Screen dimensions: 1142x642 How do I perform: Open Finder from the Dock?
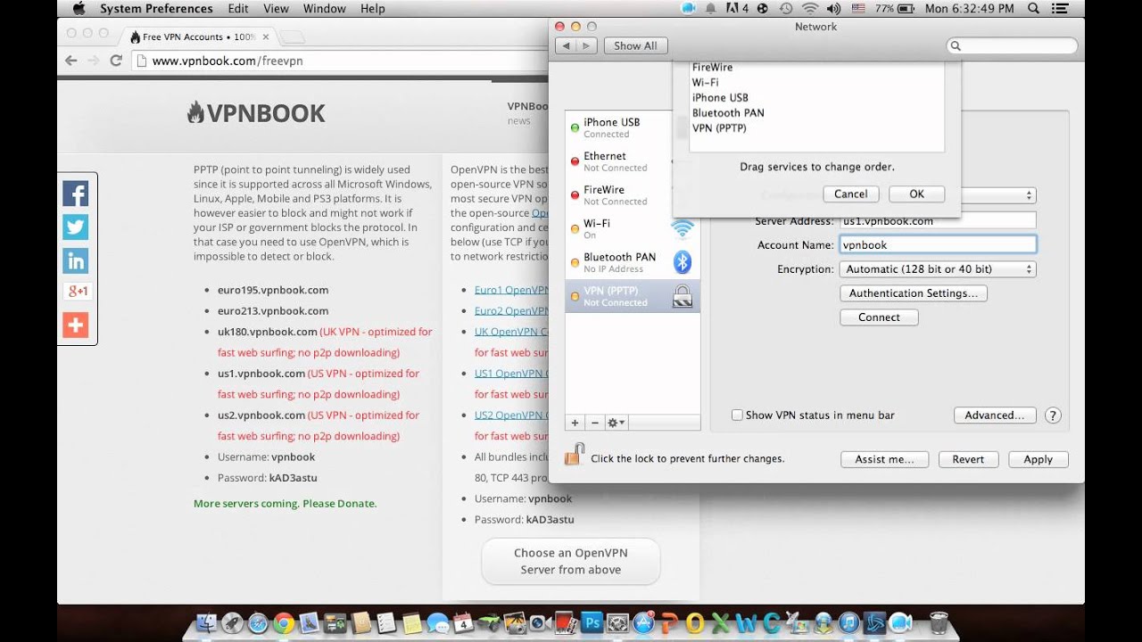(x=206, y=622)
